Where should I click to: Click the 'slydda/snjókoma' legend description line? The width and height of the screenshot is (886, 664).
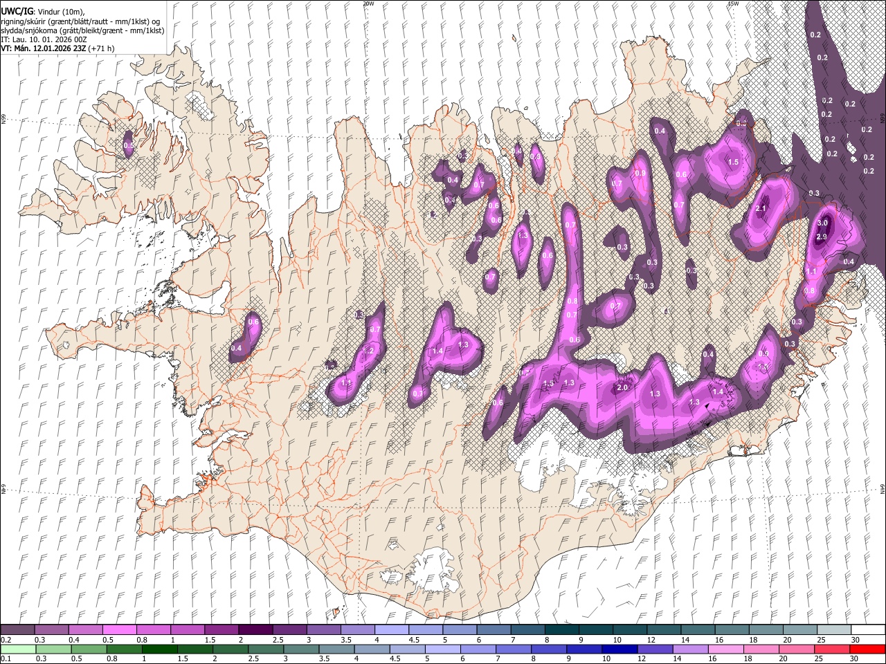(x=82, y=30)
